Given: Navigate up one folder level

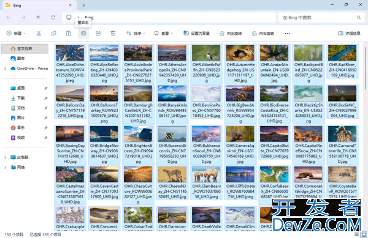Looking at the screenshot, I should (38, 18).
